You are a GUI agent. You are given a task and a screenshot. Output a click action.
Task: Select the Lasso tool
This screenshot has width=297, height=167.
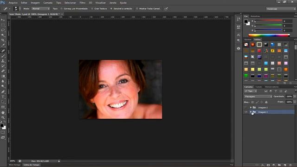(x=3, y=30)
